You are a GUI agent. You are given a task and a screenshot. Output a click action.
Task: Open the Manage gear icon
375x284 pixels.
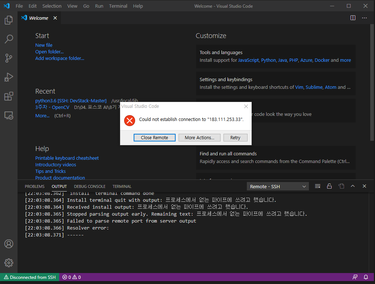[9, 263]
